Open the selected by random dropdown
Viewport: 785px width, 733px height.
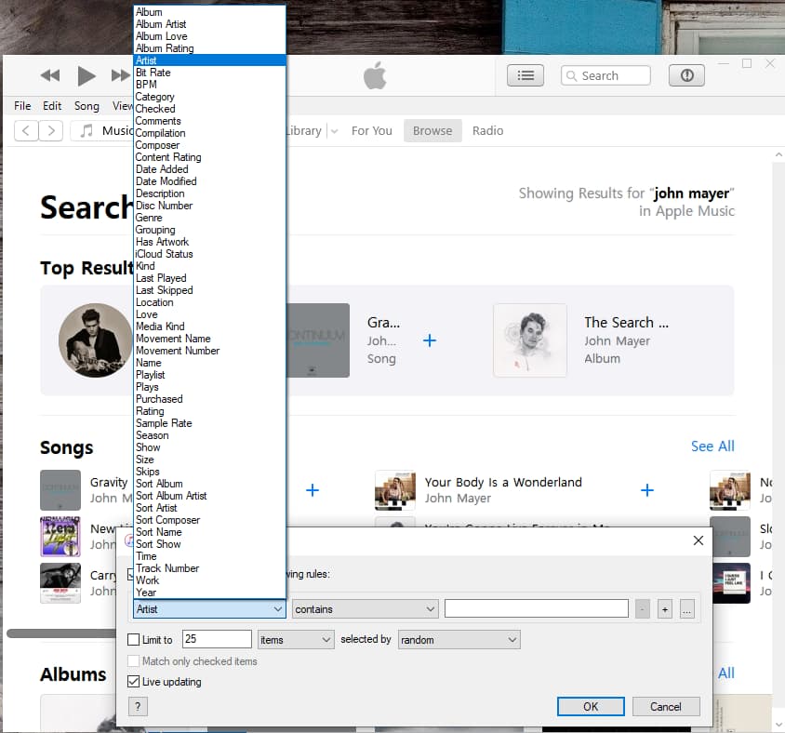(x=459, y=639)
